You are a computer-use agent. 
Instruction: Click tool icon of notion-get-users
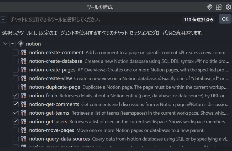[24, 121]
